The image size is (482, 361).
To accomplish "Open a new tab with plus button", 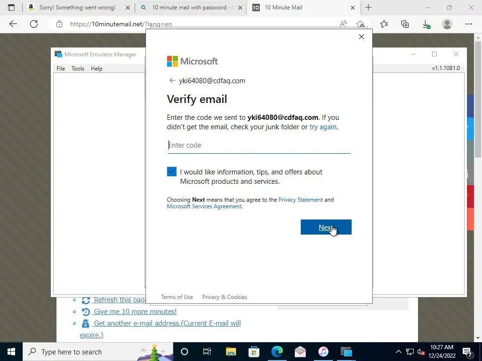I will point(368,8).
